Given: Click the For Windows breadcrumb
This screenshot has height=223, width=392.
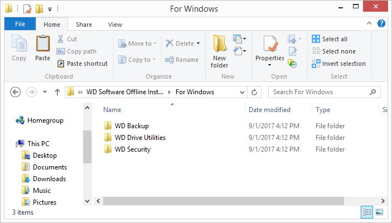Looking at the screenshot, I should coord(195,92).
